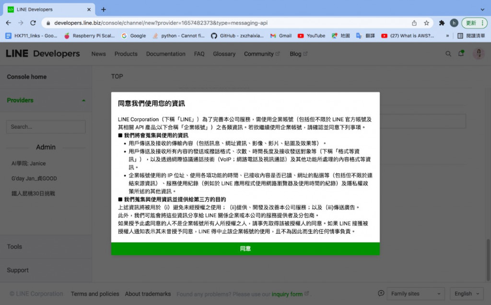Open the 翻譯 translate bookmark
The width and height of the screenshot is (491, 305).
click(365, 35)
